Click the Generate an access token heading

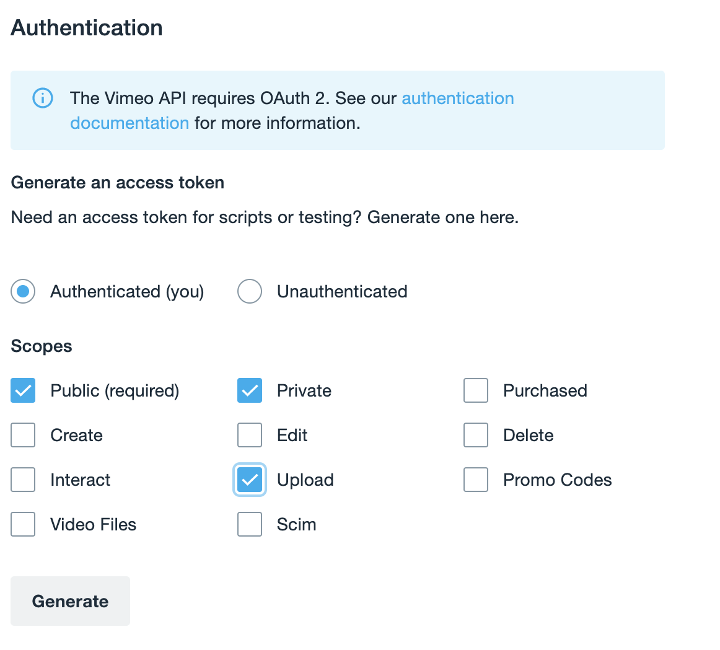click(x=118, y=183)
